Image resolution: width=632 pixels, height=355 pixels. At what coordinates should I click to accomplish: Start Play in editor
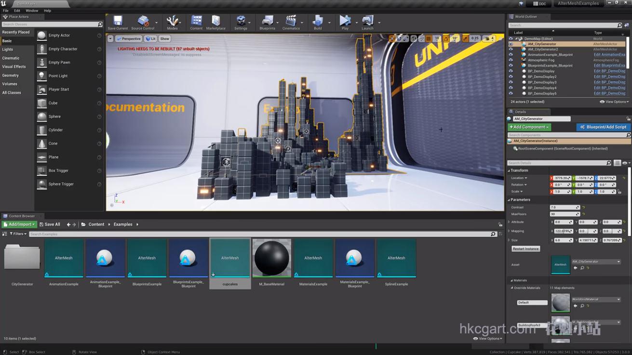pos(345,22)
